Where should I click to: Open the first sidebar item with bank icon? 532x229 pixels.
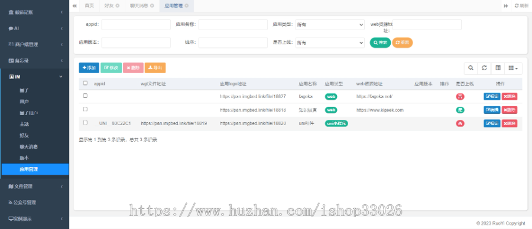click(35, 12)
